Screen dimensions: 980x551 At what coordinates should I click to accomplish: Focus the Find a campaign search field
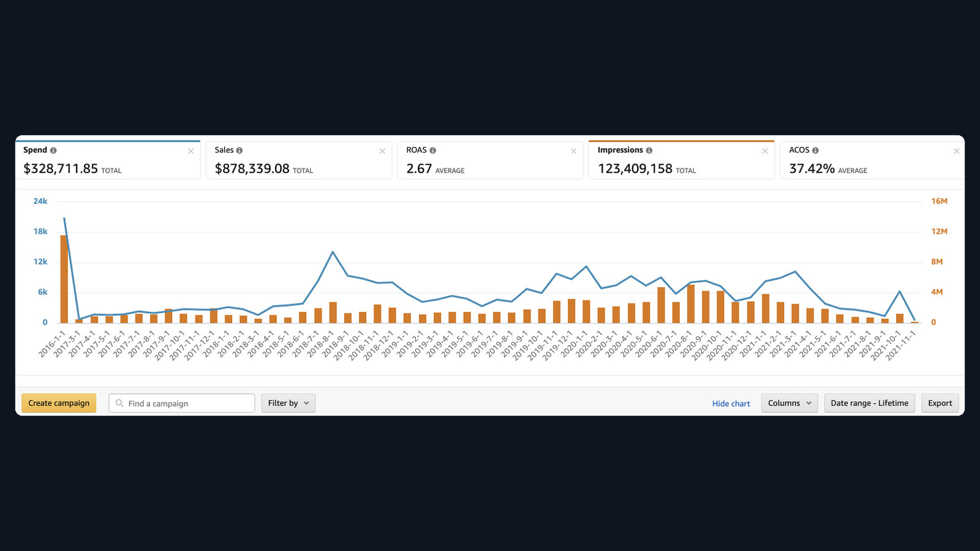tap(182, 403)
